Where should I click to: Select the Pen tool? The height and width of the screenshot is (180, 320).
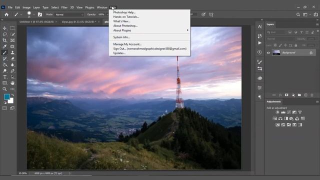pos(12,71)
